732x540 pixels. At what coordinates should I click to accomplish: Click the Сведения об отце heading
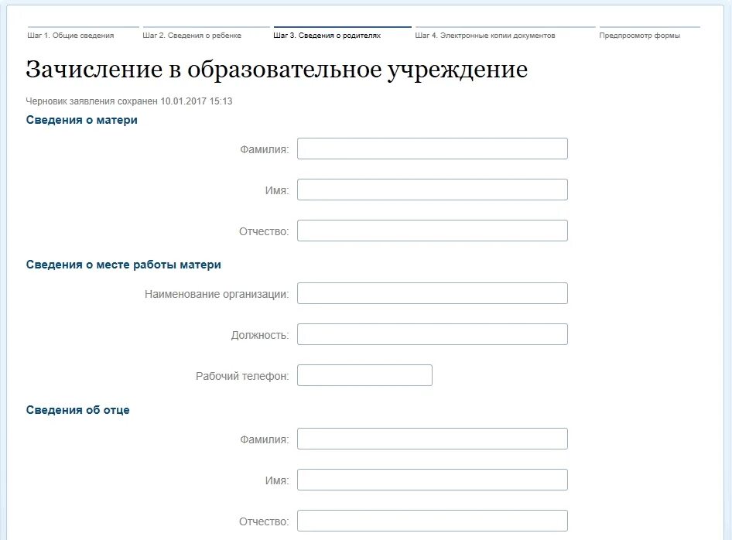[77, 410]
